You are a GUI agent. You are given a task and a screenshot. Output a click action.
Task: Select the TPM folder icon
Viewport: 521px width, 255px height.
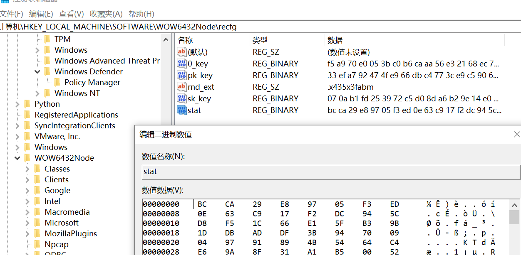(x=47, y=39)
